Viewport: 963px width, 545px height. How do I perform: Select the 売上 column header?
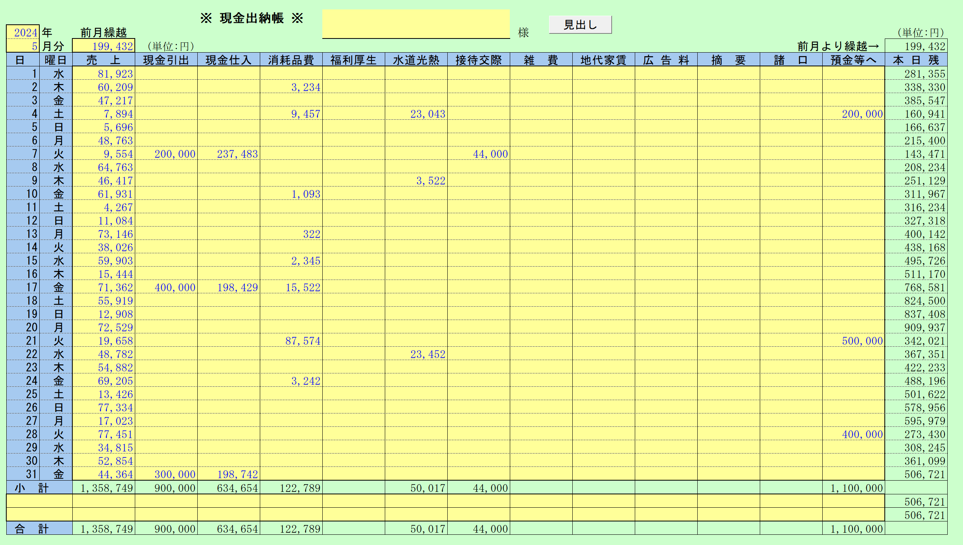[104, 60]
